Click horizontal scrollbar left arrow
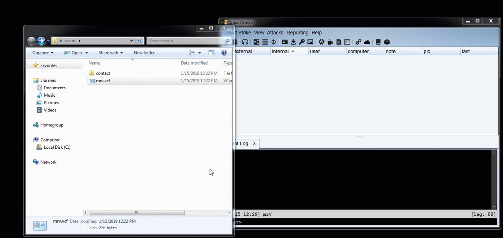 (x=86, y=213)
